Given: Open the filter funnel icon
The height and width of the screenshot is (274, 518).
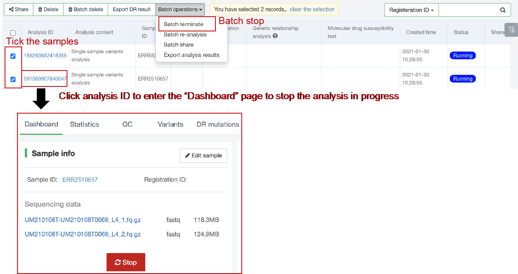Looking at the screenshot, I should pos(511,30).
